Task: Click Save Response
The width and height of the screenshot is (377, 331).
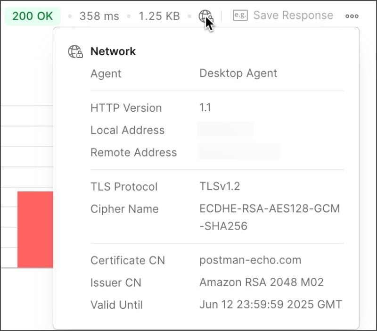Action: (x=293, y=16)
